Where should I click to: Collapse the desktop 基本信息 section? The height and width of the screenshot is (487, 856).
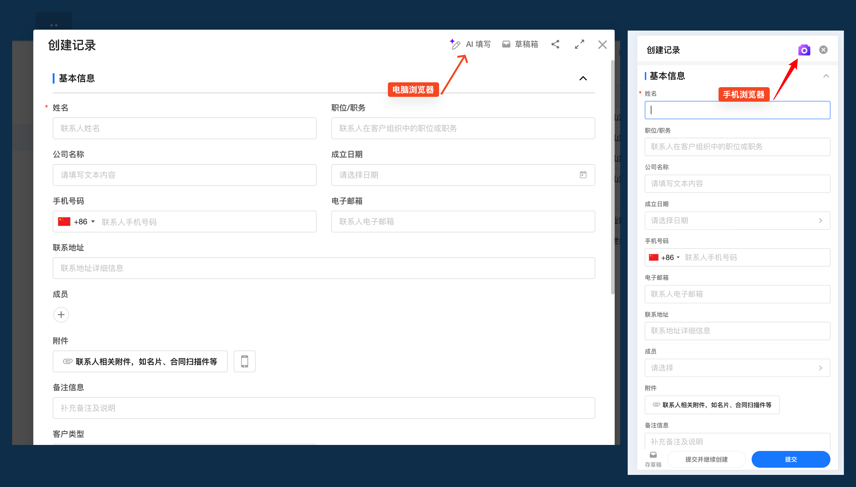[583, 78]
